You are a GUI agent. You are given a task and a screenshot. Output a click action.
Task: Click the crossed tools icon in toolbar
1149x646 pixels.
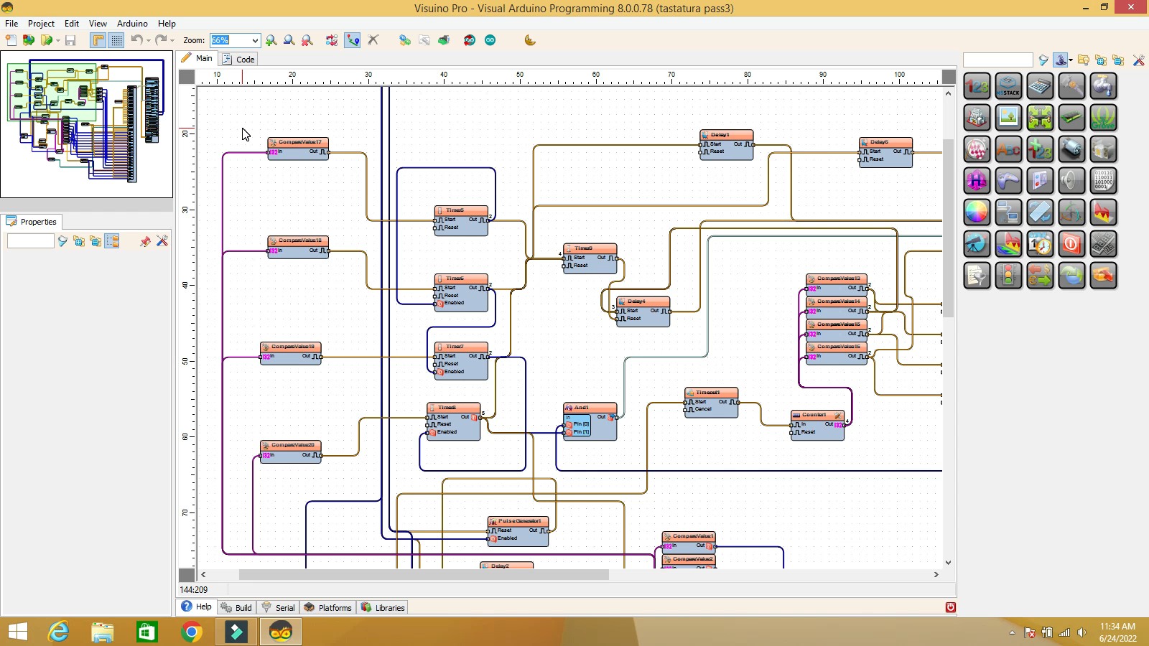tap(373, 40)
